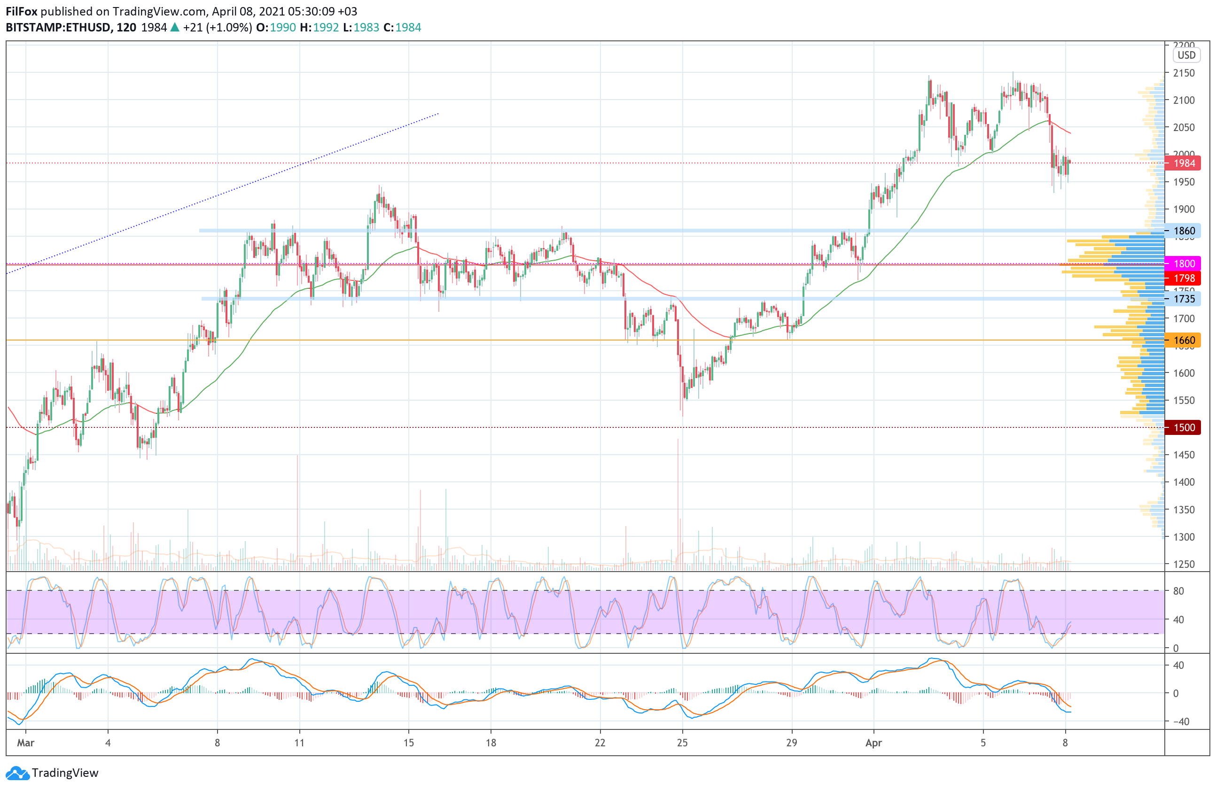Screen dimensions: 1216x790
Task: Click the dark red 1500 price label
Action: 1183,427
